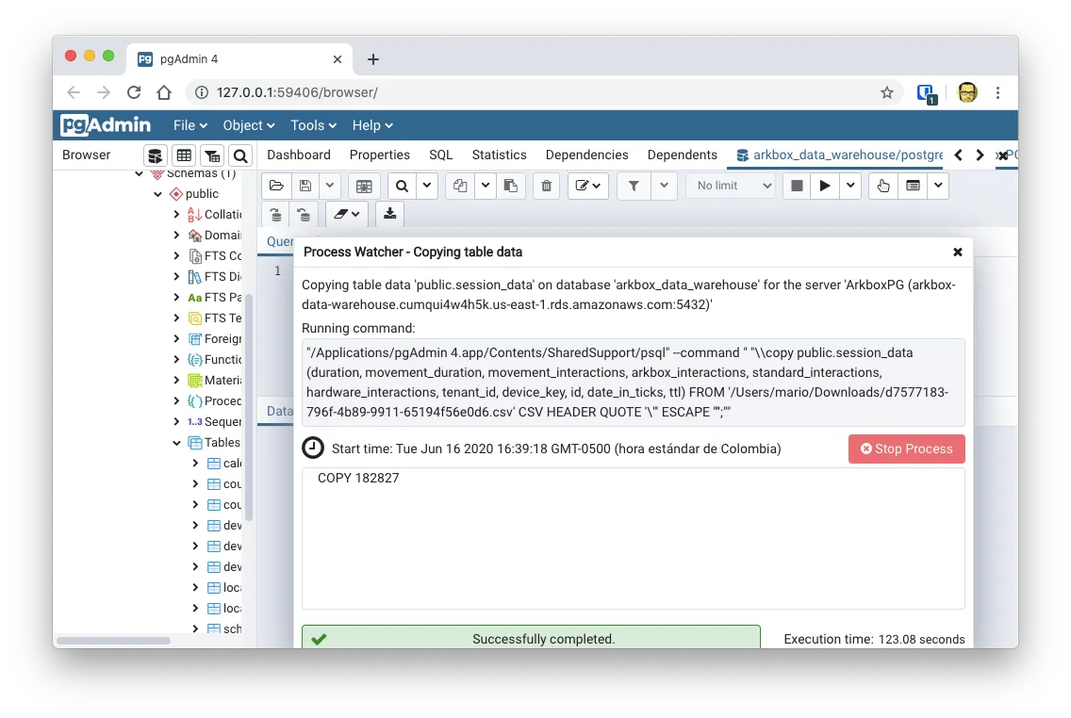Collapse the public schema node

(x=157, y=194)
